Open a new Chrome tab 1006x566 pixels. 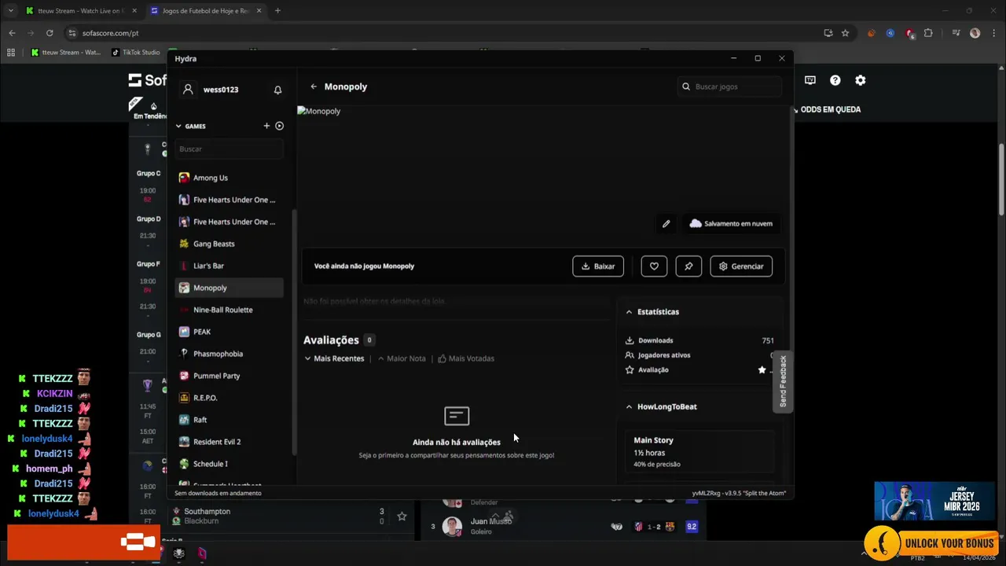click(277, 11)
